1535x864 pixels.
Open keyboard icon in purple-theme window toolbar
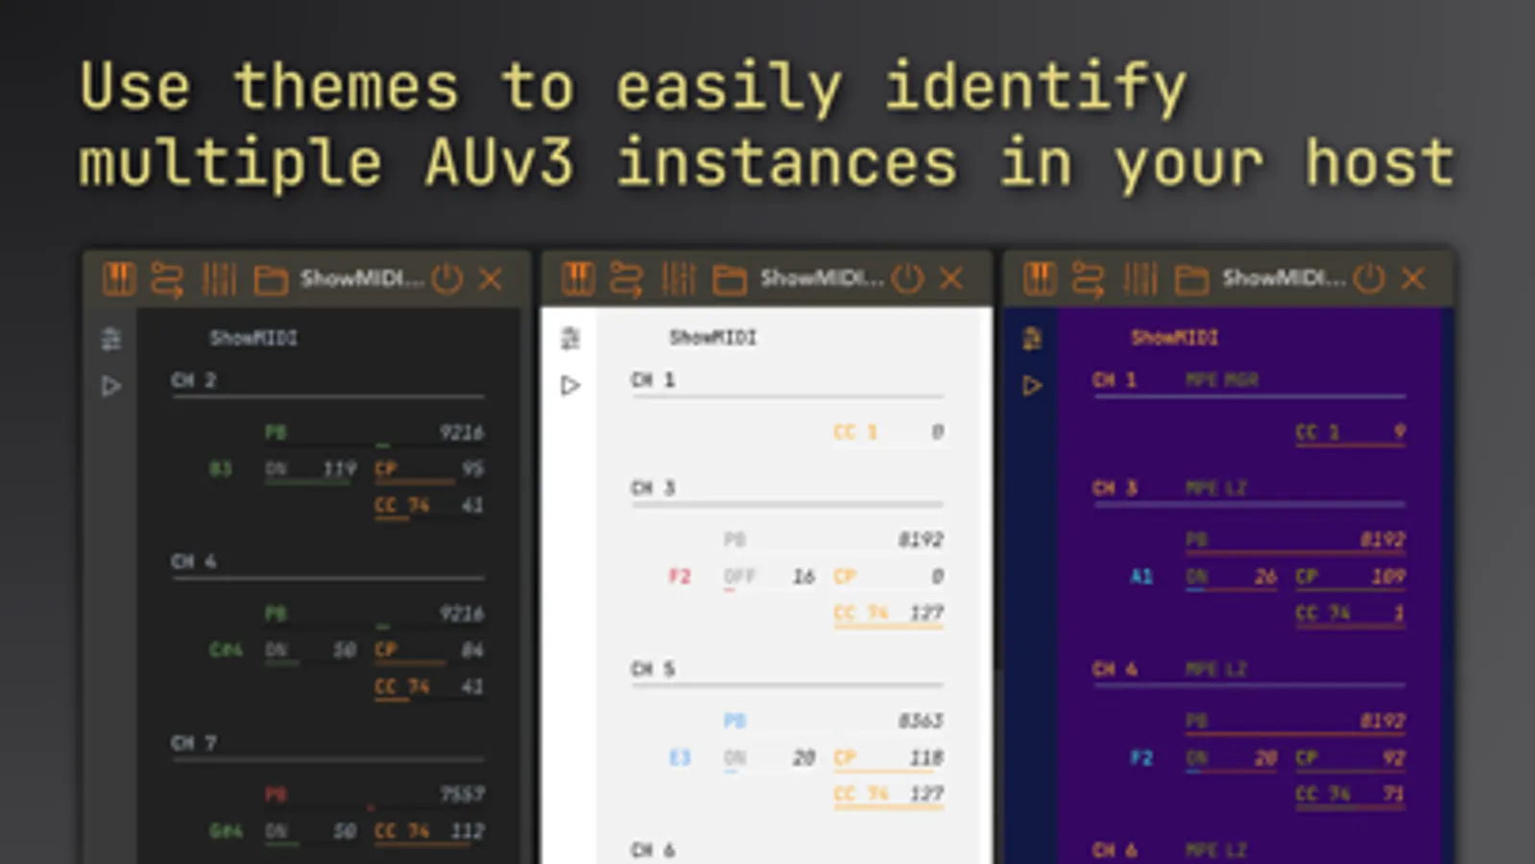pos(1040,279)
